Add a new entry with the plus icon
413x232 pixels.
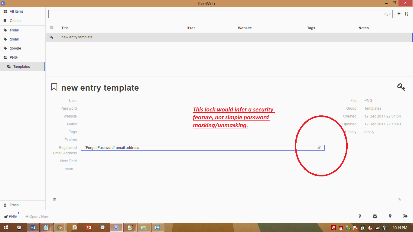pos(399,14)
